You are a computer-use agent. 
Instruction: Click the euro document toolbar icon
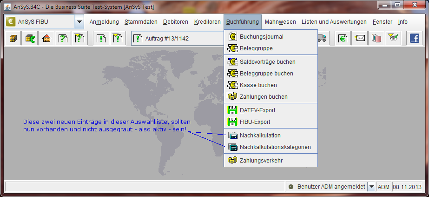(x=343, y=38)
